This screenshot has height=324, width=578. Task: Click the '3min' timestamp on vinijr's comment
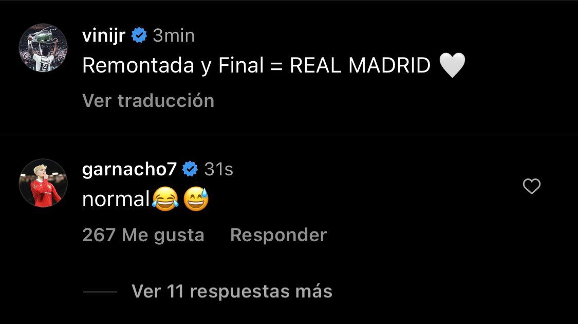click(174, 35)
